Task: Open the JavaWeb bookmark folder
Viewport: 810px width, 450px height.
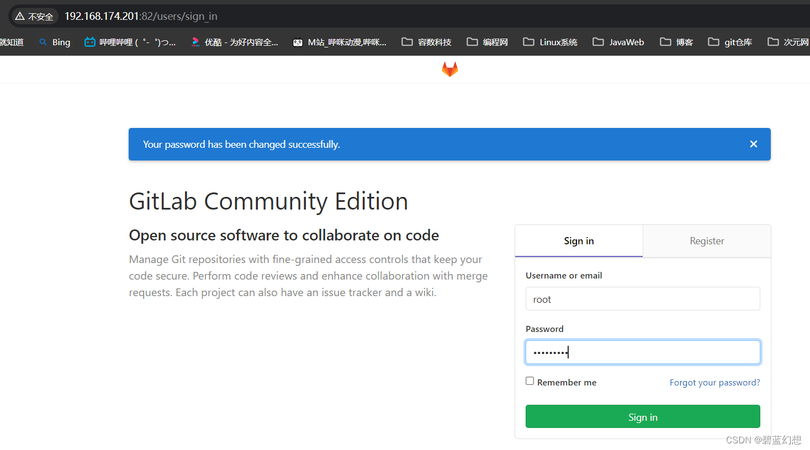Action: tap(618, 42)
